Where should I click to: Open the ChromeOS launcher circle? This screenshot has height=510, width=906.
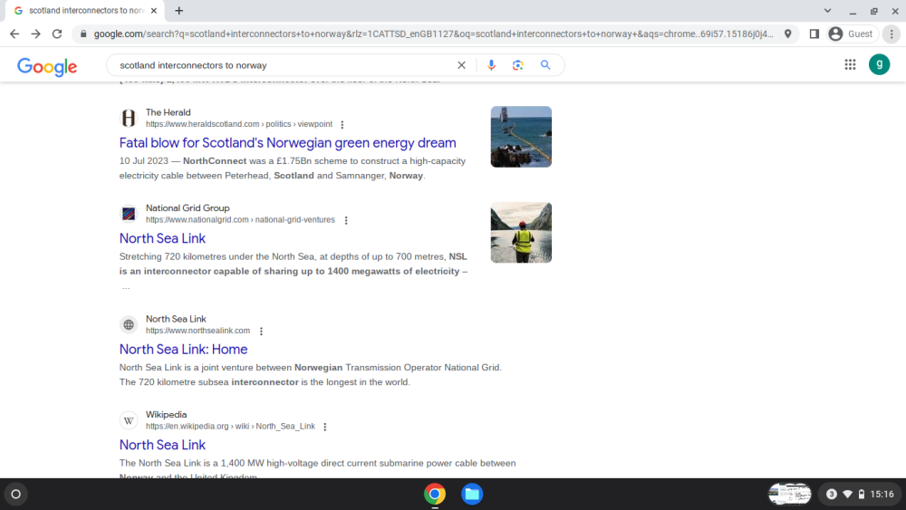tap(15, 494)
